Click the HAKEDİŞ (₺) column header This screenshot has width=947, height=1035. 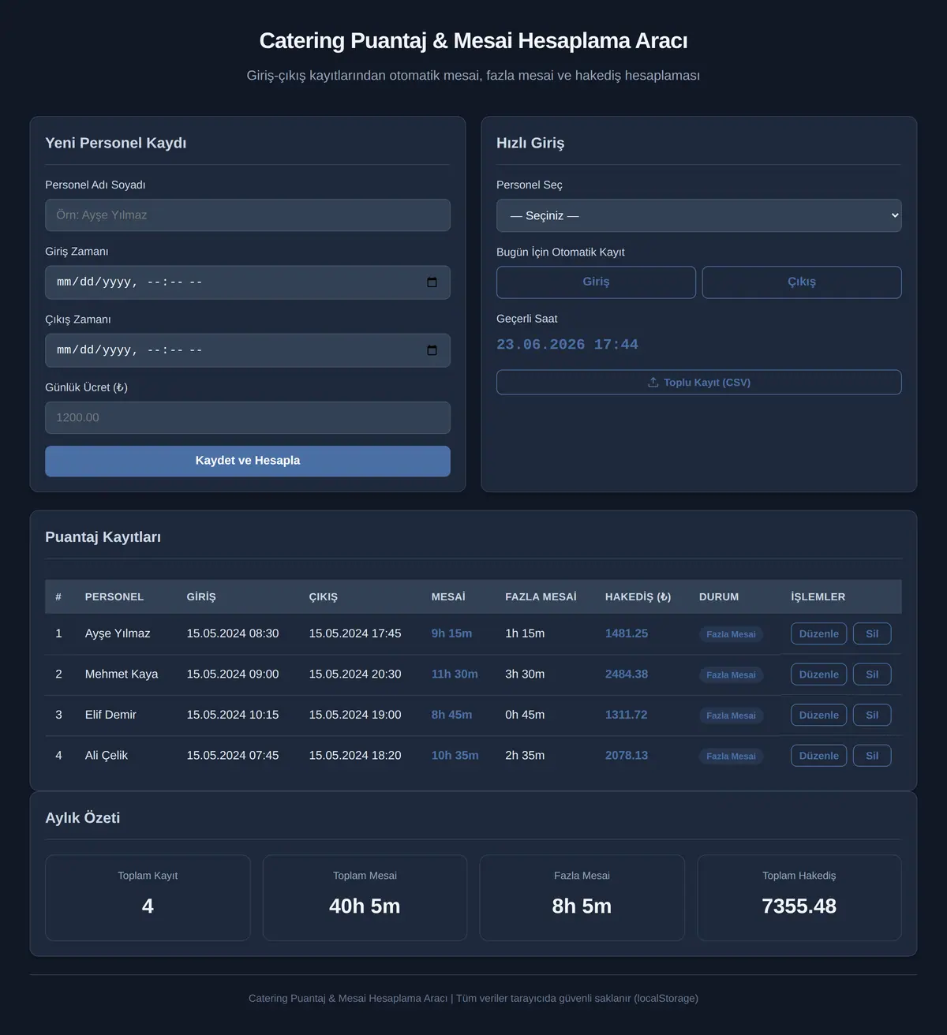pos(638,596)
